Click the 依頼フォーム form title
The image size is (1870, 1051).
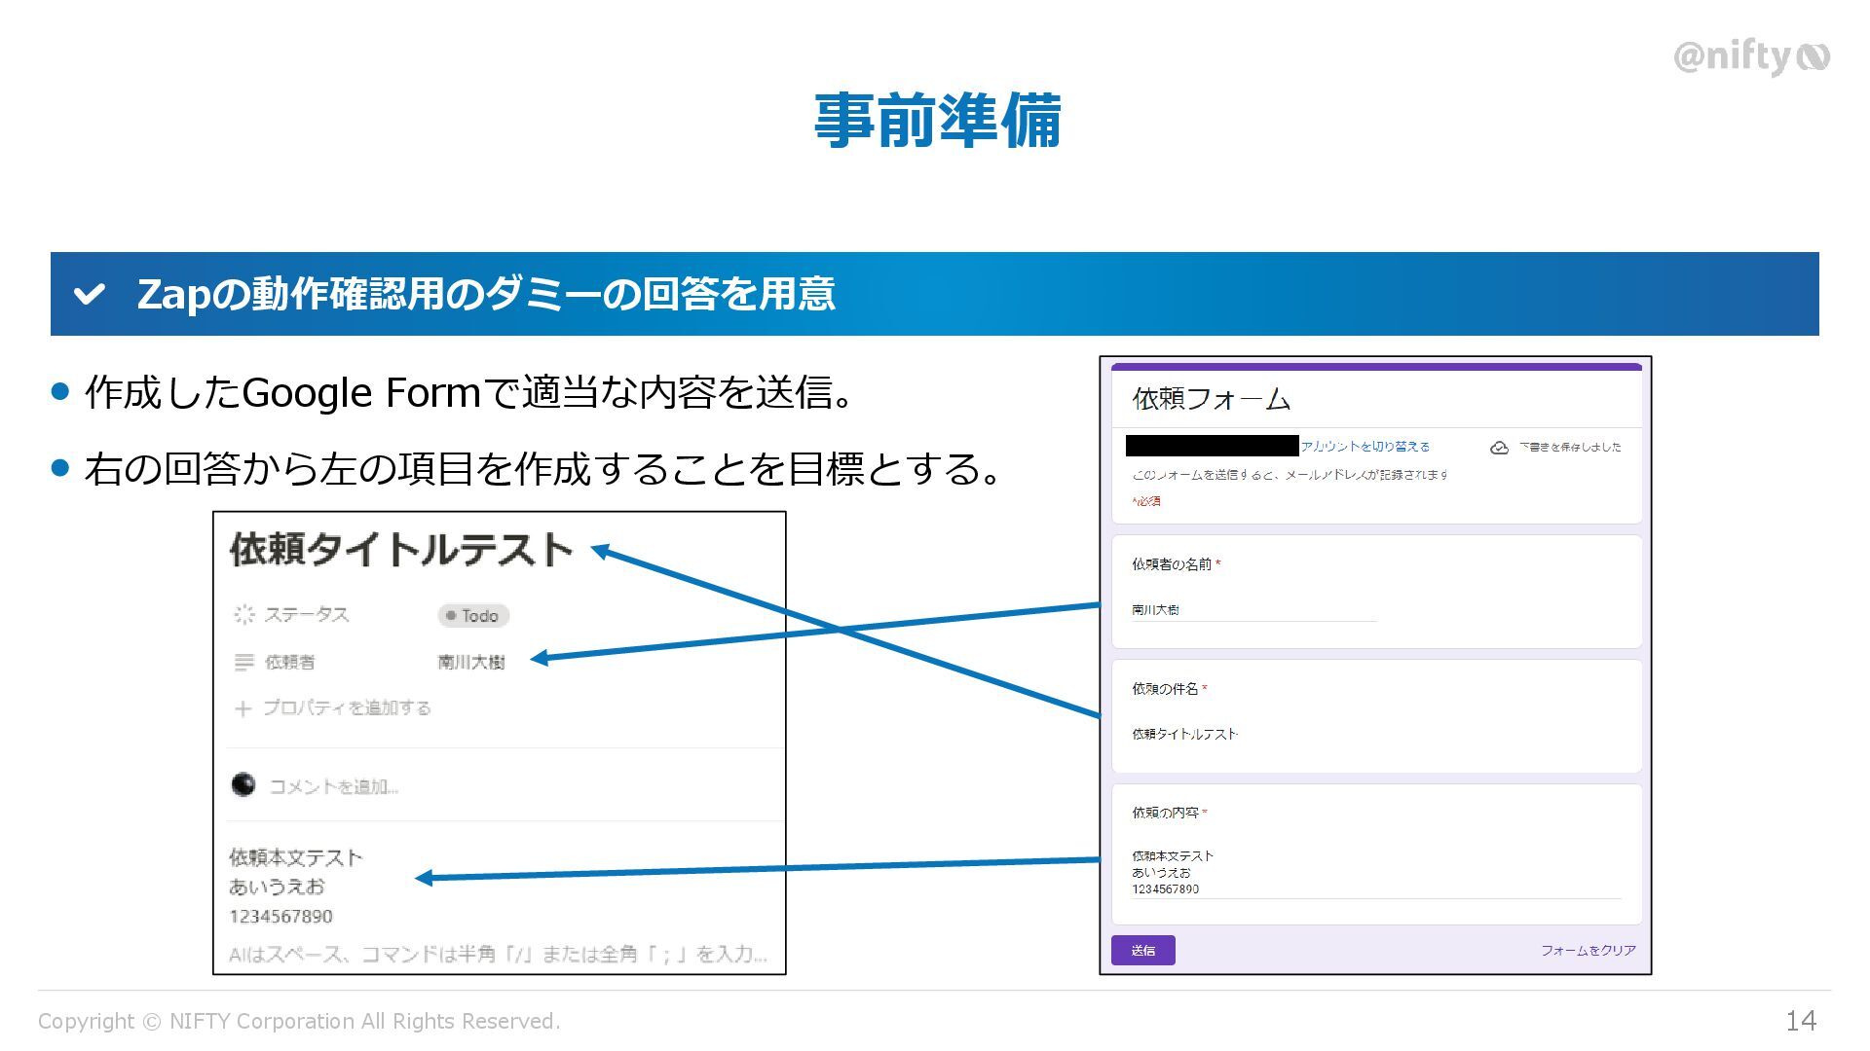pos(1211,399)
